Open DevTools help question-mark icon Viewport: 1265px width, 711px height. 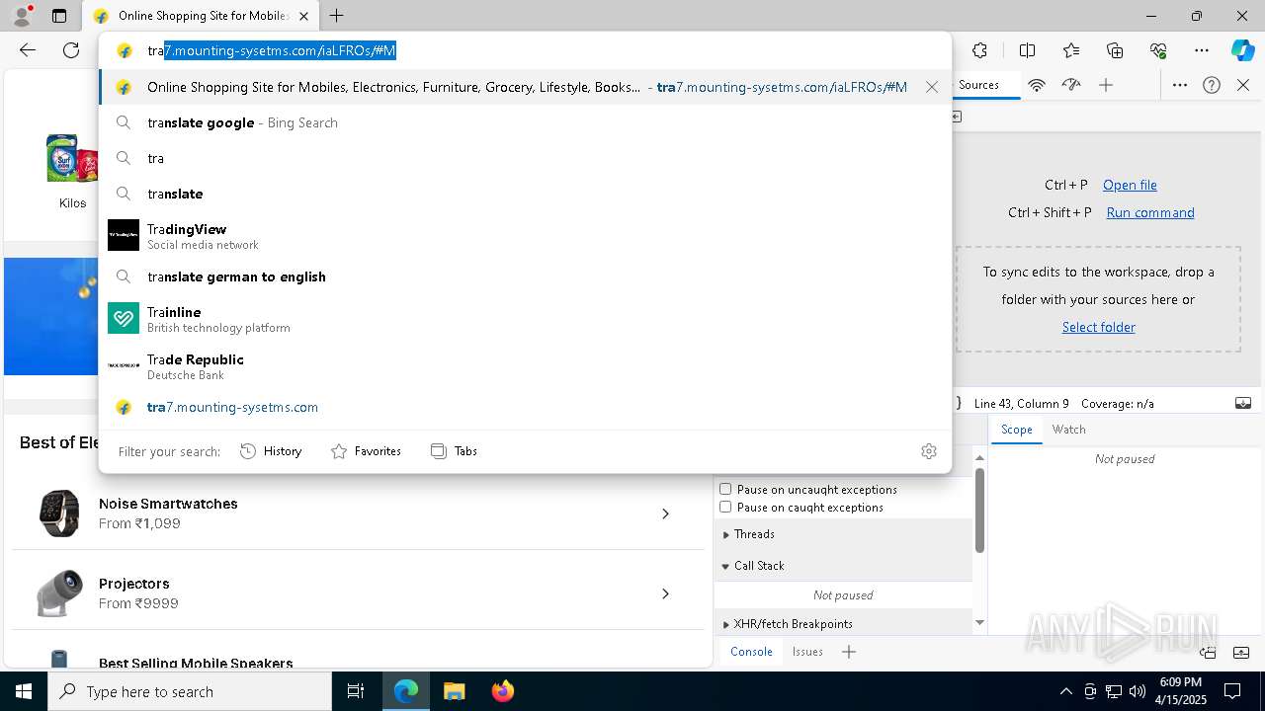pos(1212,85)
